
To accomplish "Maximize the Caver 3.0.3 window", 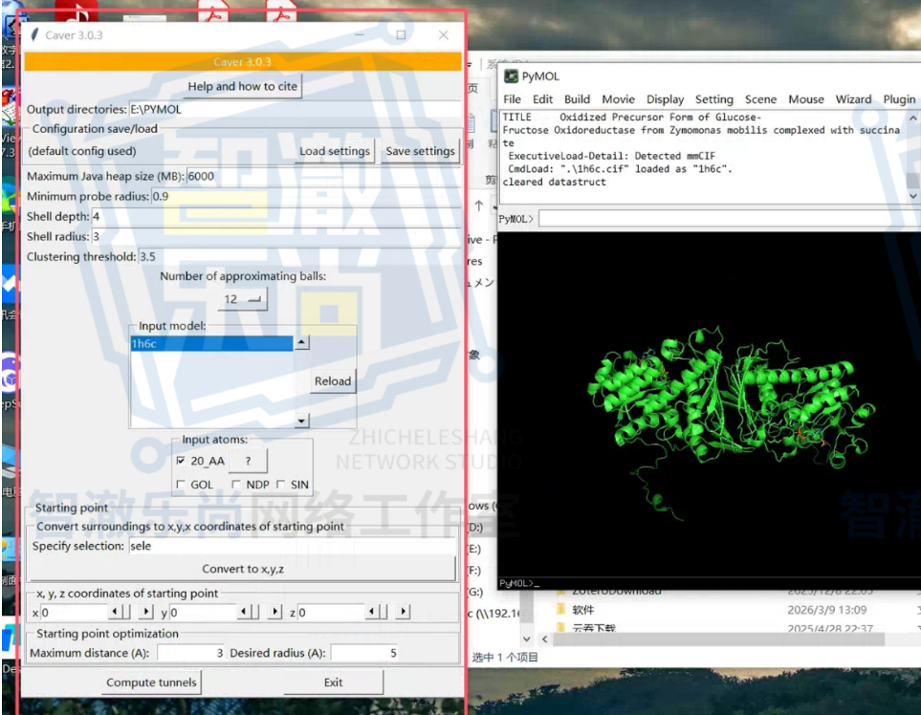I will pos(401,35).
